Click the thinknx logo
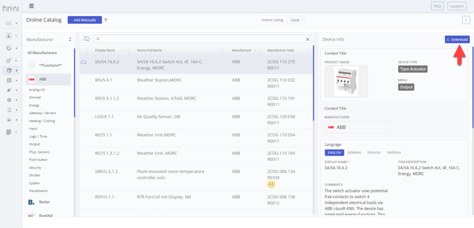 (x=11, y=8)
